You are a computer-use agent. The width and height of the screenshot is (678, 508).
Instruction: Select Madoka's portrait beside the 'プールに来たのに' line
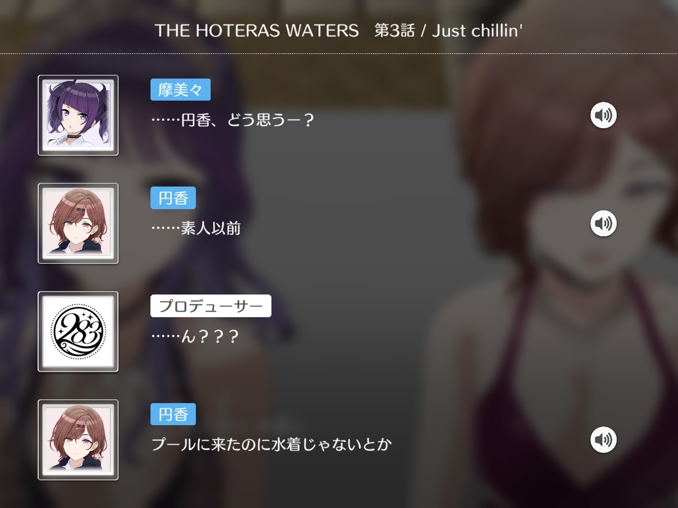78,440
